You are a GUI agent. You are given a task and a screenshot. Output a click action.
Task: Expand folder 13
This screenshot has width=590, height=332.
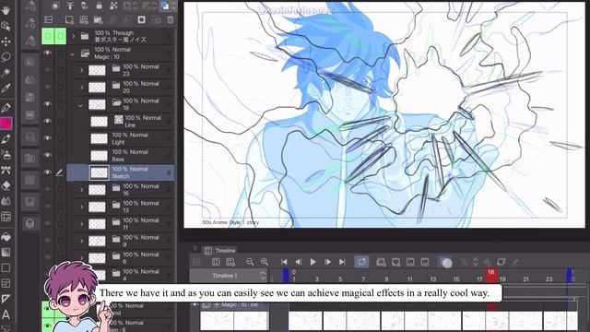pyautogui.click(x=81, y=207)
